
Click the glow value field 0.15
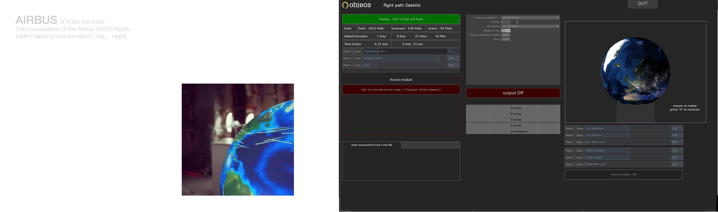pos(454,65)
